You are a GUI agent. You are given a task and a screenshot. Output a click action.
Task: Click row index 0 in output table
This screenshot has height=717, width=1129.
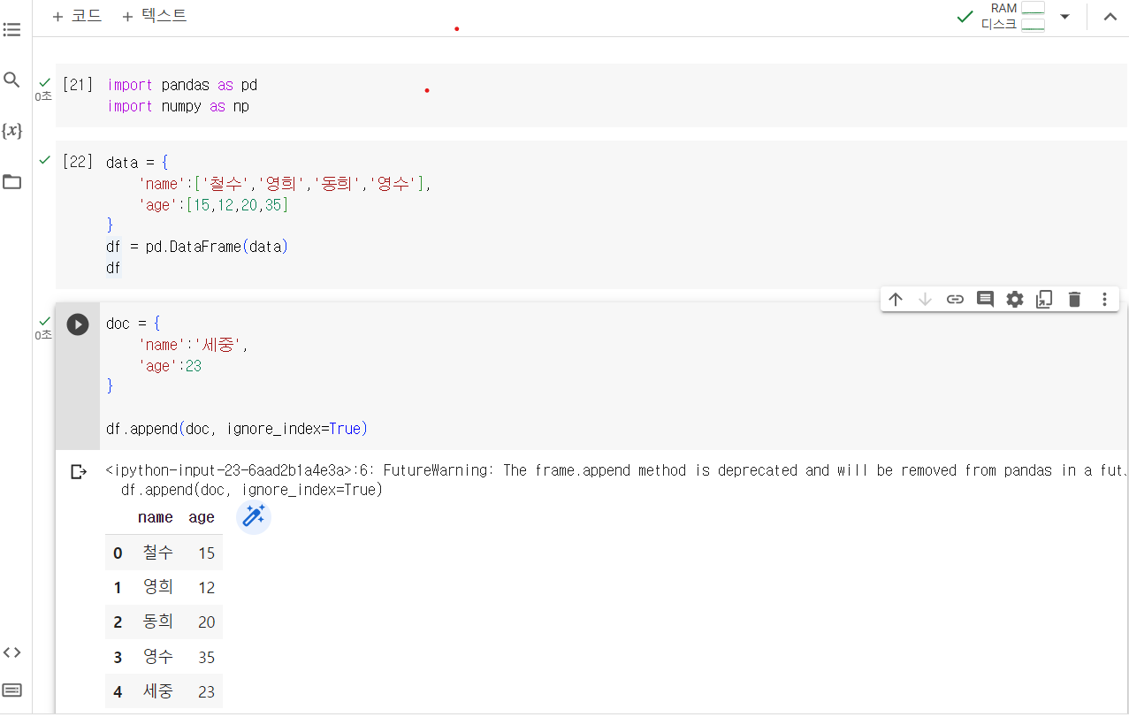[118, 553]
